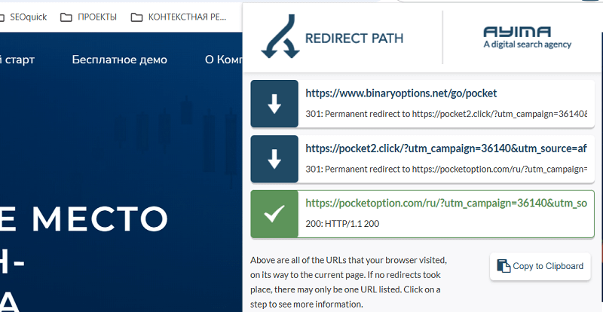This screenshot has width=603, height=312.
Task: Click the down-arrow icon for pocket2.click step
Action: (x=274, y=159)
